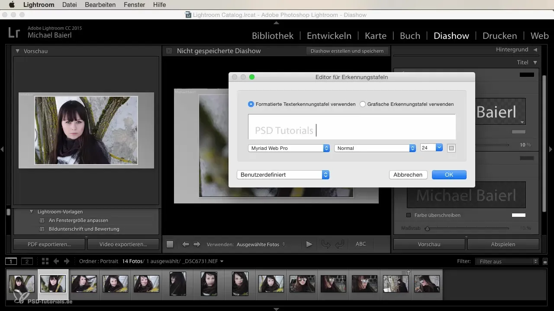The height and width of the screenshot is (311, 554).
Task: Switch to Drucken module
Action: point(499,36)
